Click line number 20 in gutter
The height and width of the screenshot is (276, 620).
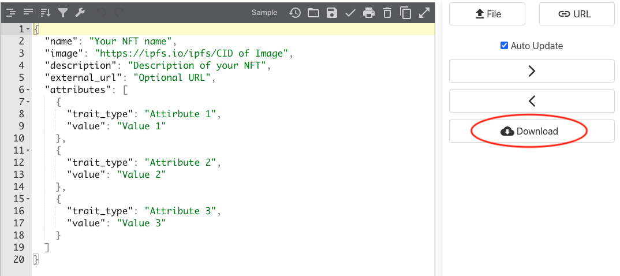[18, 259]
